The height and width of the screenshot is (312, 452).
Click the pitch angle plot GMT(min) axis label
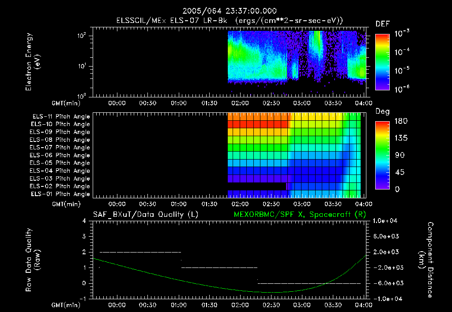tap(66, 204)
